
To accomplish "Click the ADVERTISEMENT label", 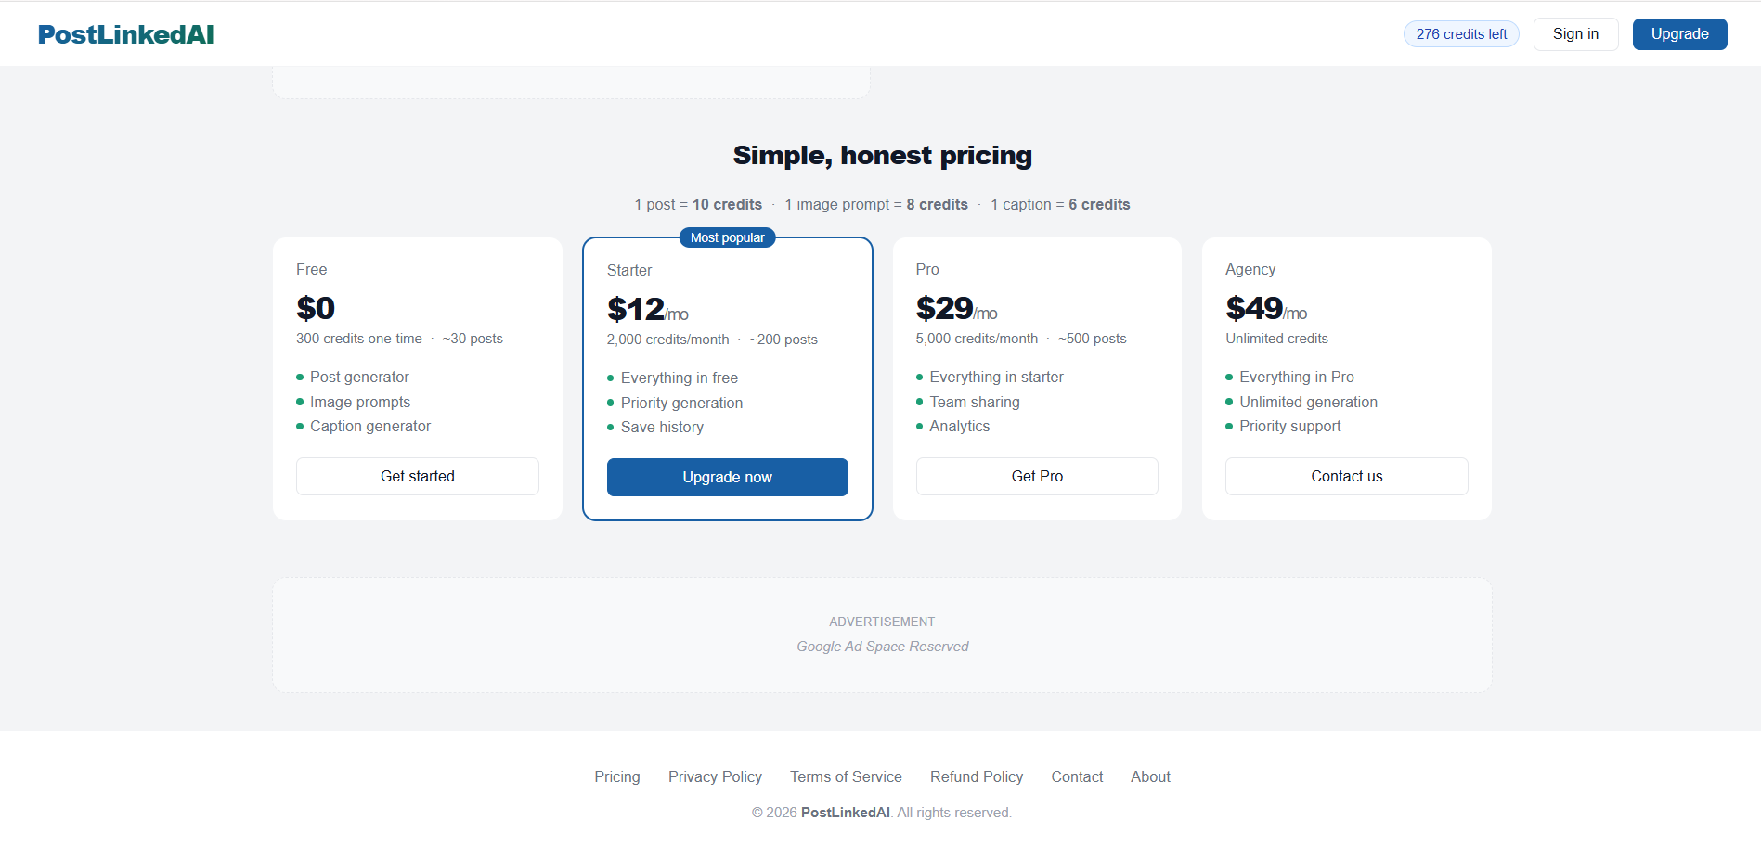I will pyautogui.click(x=882, y=622).
